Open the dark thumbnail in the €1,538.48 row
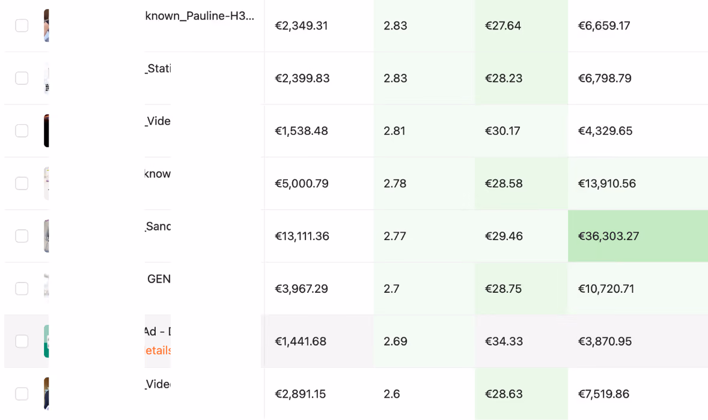This screenshot has height=420, width=708. pos(46,131)
